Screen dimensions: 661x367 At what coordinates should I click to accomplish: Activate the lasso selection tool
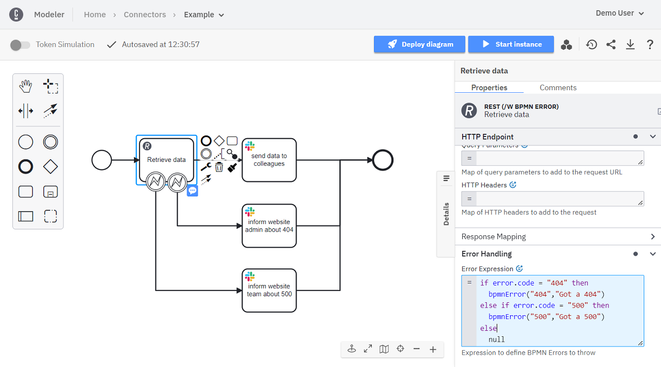click(x=50, y=86)
